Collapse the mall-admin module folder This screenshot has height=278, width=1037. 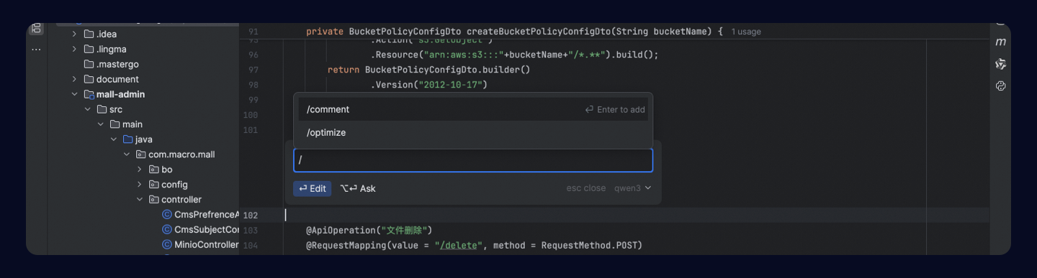(74, 94)
